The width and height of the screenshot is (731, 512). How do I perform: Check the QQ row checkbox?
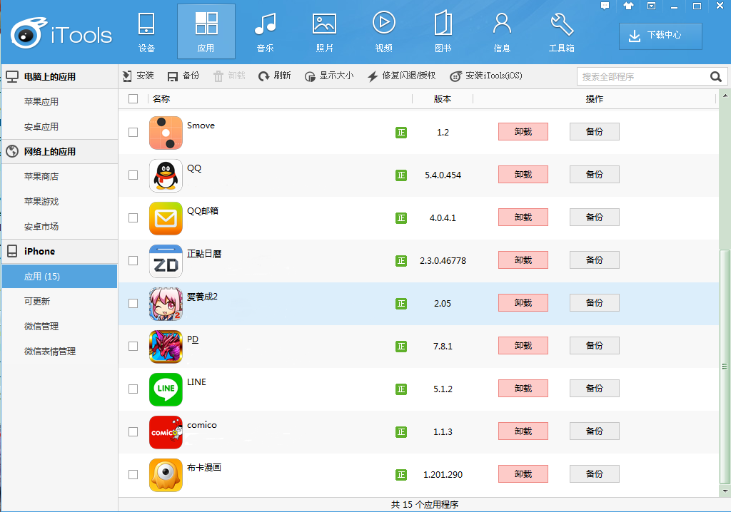tap(133, 175)
